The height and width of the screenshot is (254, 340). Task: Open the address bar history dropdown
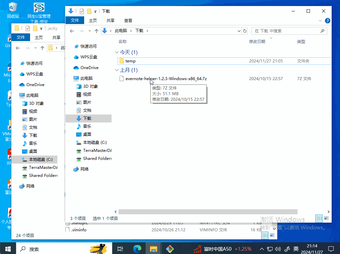click(x=239, y=31)
